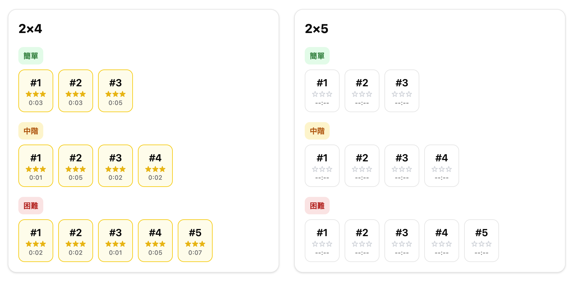Start level #4 of 2×4 中階
This screenshot has height=281, width=574.
tap(155, 166)
